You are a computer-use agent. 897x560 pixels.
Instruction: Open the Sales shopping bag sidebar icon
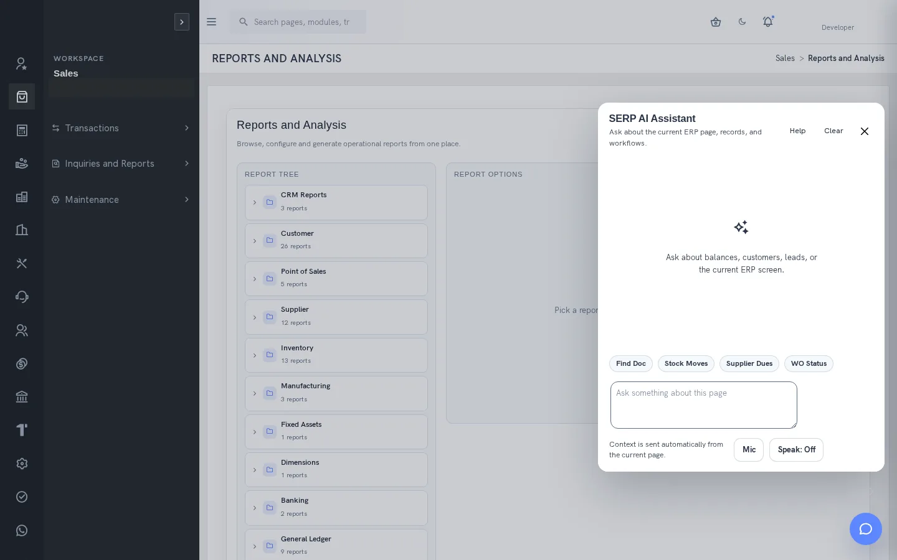click(x=22, y=96)
